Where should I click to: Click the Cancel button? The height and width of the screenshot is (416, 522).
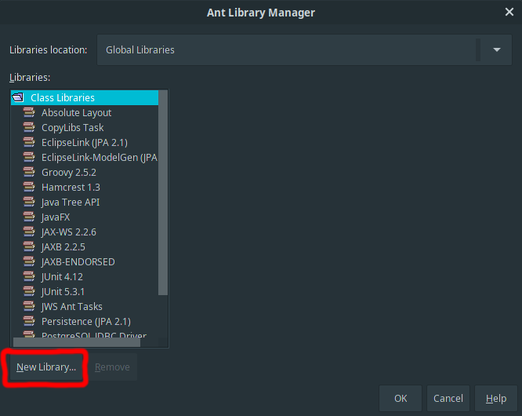(x=448, y=399)
